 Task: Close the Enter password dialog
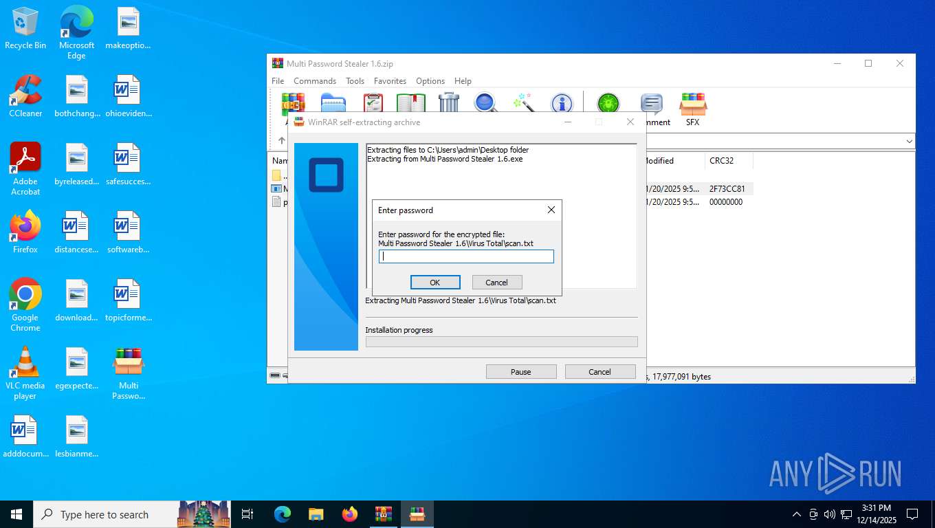click(x=551, y=210)
